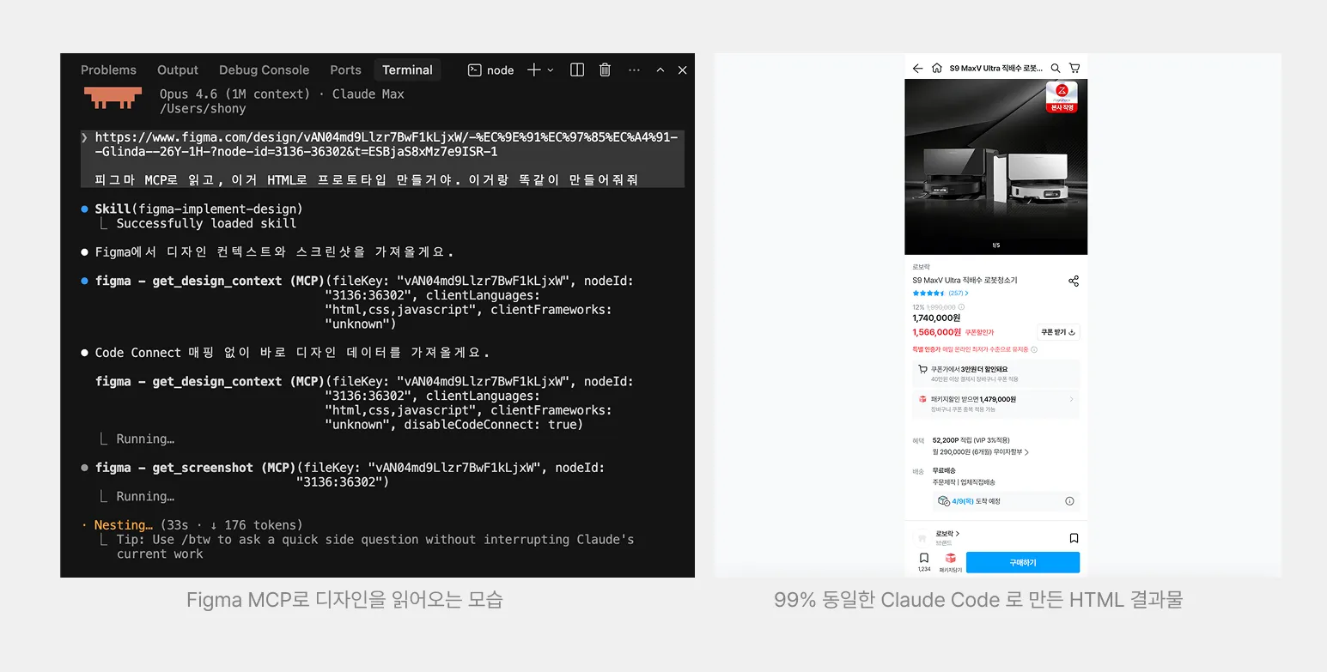The height and width of the screenshot is (672, 1327).
Task: Click the /Users/shony path text
Action: point(203,109)
